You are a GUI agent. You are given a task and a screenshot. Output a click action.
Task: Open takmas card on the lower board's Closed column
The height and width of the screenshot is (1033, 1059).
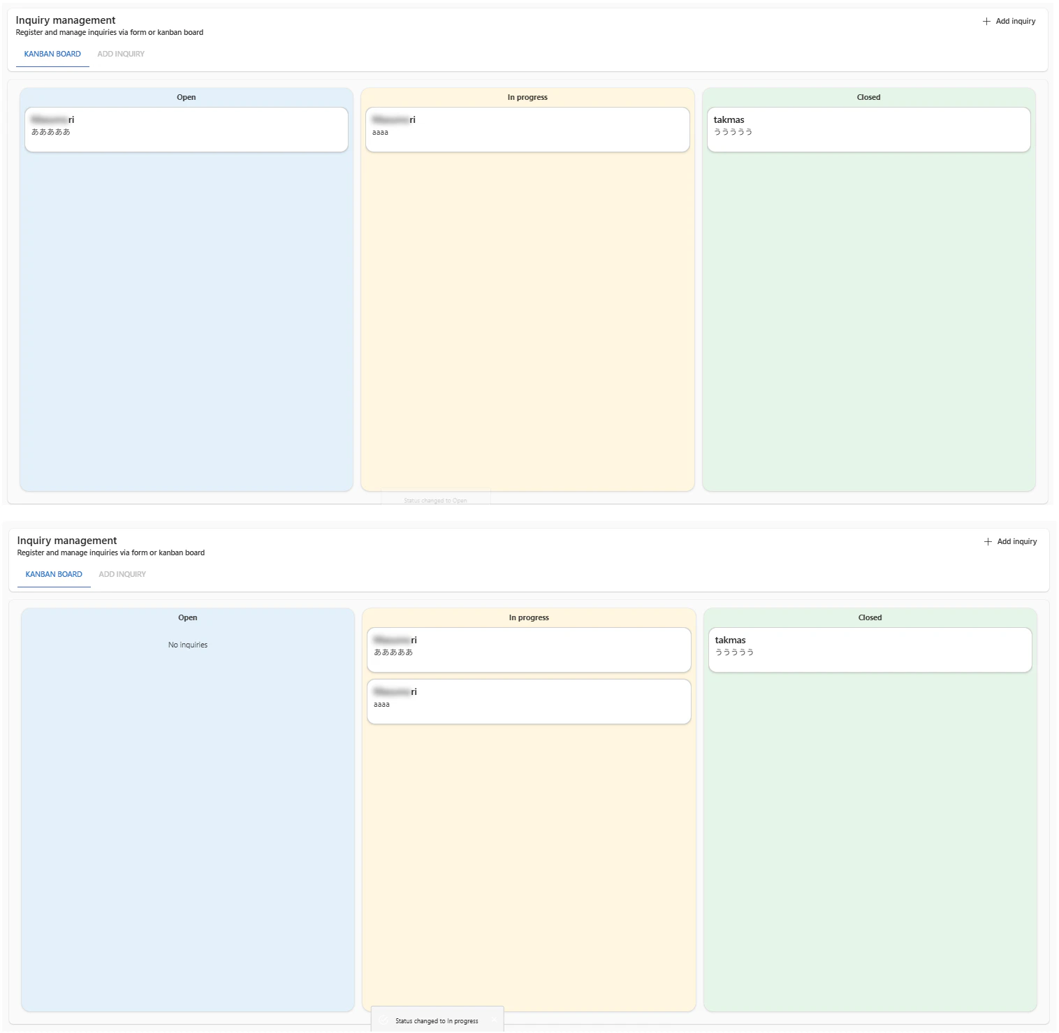pos(870,650)
